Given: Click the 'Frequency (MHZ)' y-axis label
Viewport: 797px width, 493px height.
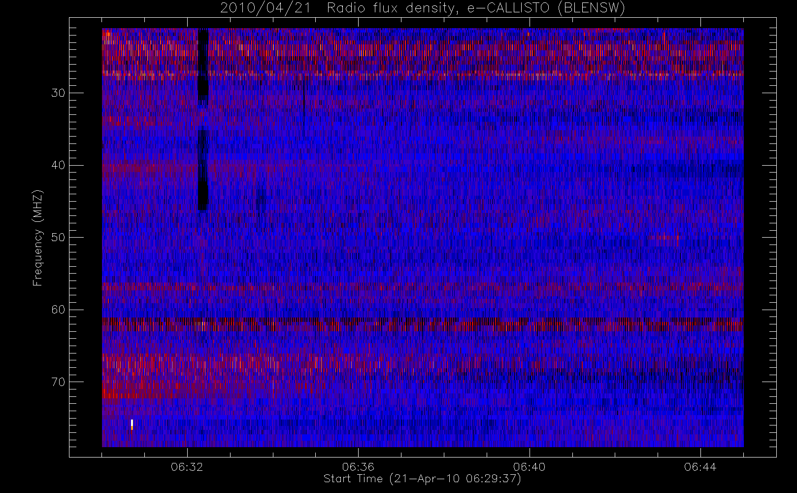Looking at the screenshot, I should tap(38, 238).
